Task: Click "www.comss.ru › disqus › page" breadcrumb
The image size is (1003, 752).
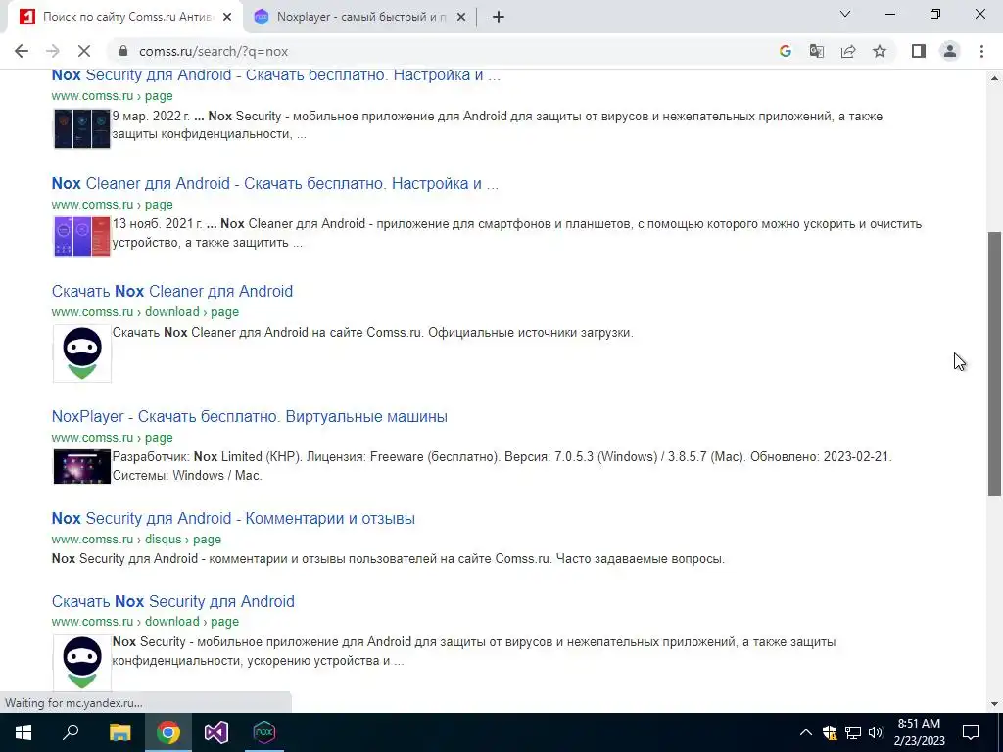Action: tap(136, 540)
